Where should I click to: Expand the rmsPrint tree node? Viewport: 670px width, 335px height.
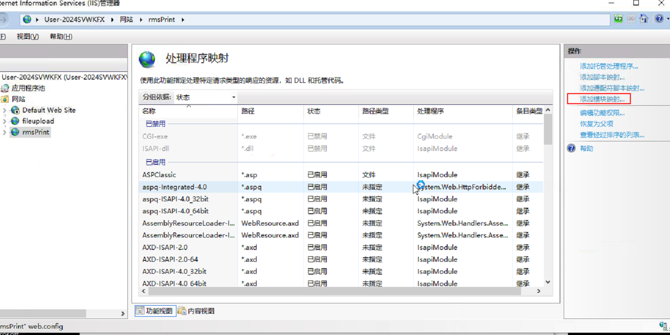coord(5,132)
